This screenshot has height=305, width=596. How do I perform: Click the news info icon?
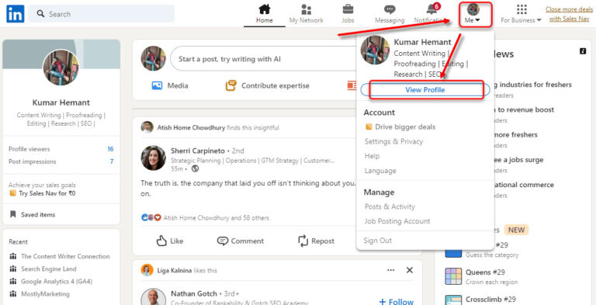[583, 51]
